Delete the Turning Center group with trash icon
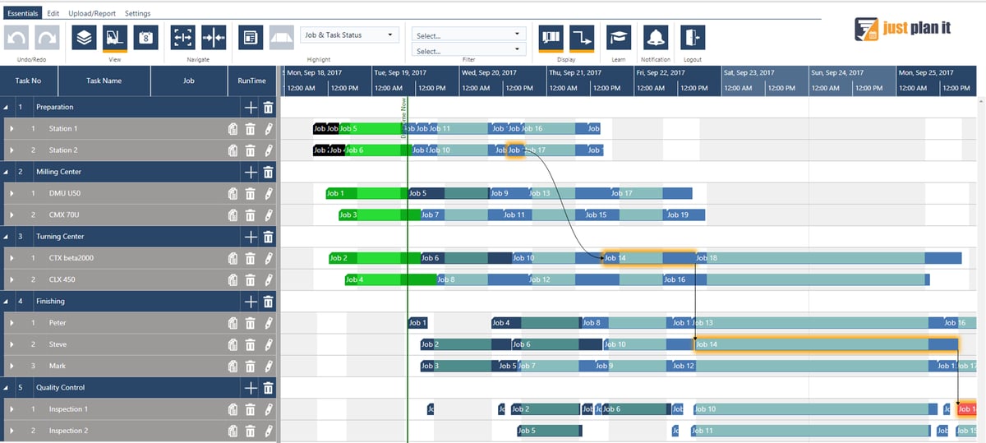986x443 pixels. (268, 237)
